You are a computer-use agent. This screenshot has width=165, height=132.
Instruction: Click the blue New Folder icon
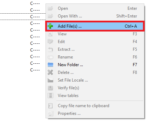tap(50, 65)
